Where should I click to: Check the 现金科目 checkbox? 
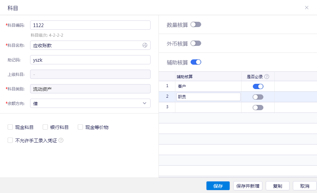pyautogui.click(x=10, y=127)
